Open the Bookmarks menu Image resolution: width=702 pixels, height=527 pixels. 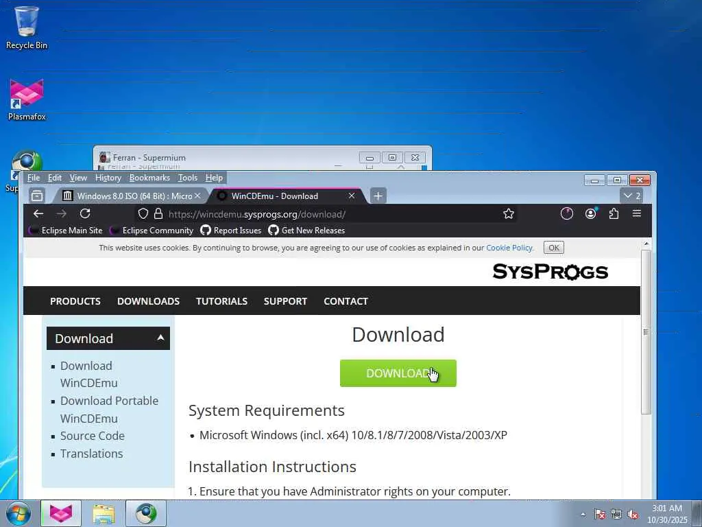pyautogui.click(x=149, y=178)
